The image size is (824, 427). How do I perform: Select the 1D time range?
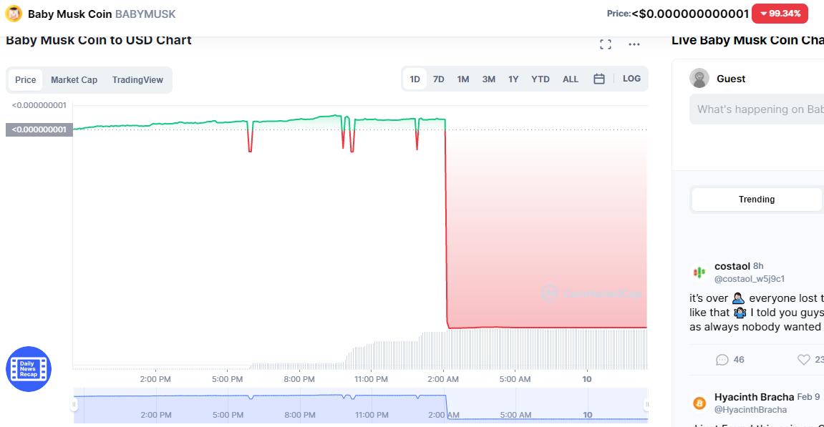[x=415, y=79]
